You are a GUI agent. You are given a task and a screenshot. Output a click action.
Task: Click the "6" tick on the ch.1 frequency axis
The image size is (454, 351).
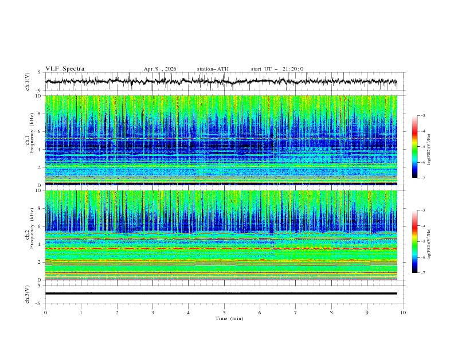pyautogui.click(x=40, y=131)
